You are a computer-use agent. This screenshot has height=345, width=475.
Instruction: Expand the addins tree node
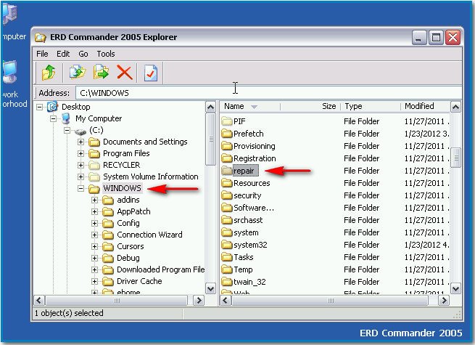(94, 200)
